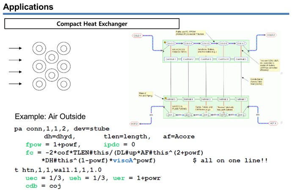292x192 pixels.
Task: Click the blue viscA text in the code
Action: (x=123, y=161)
